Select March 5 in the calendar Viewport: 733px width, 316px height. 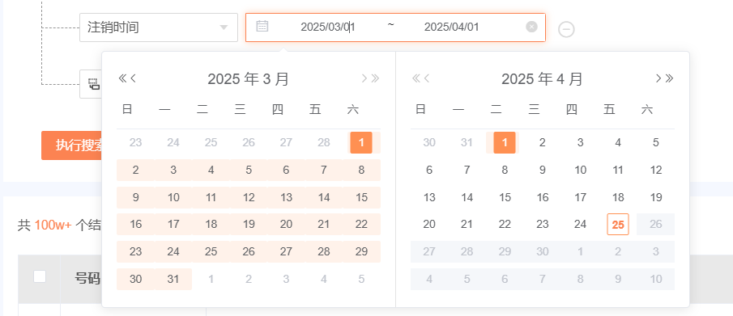point(249,171)
